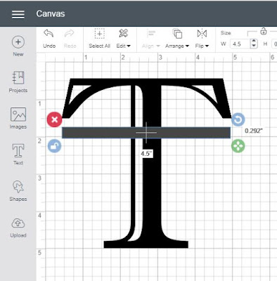The image size is (277, 281).
Task: Click the greyed Redo button
Action: point(70,39)
